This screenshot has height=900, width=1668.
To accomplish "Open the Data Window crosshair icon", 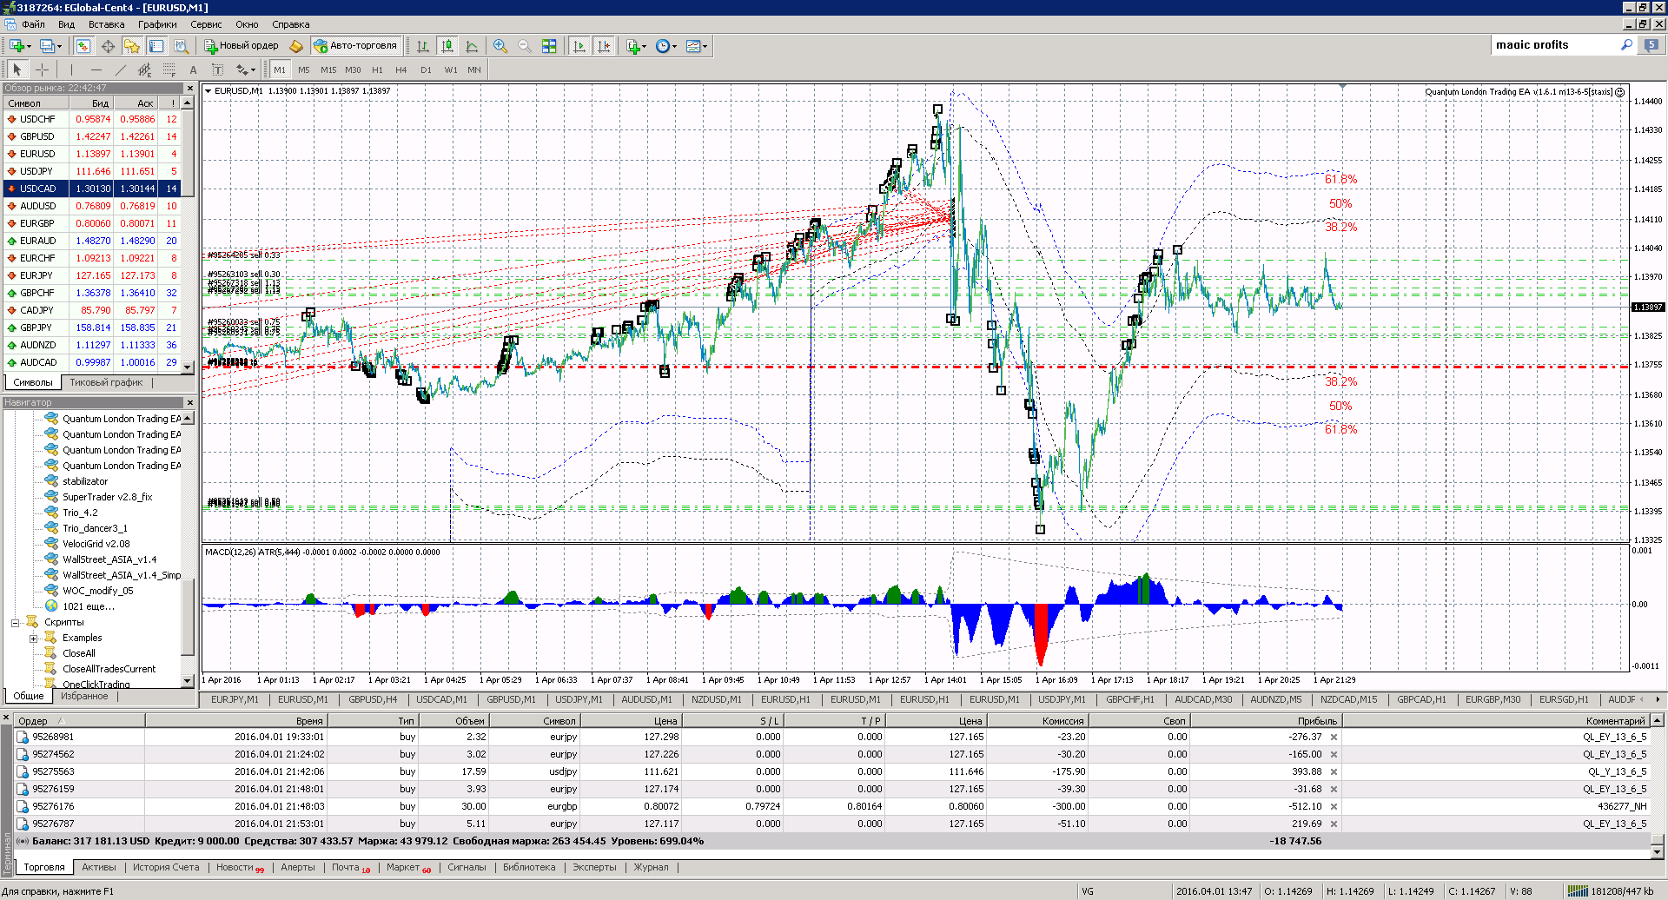I will point(108,46).
